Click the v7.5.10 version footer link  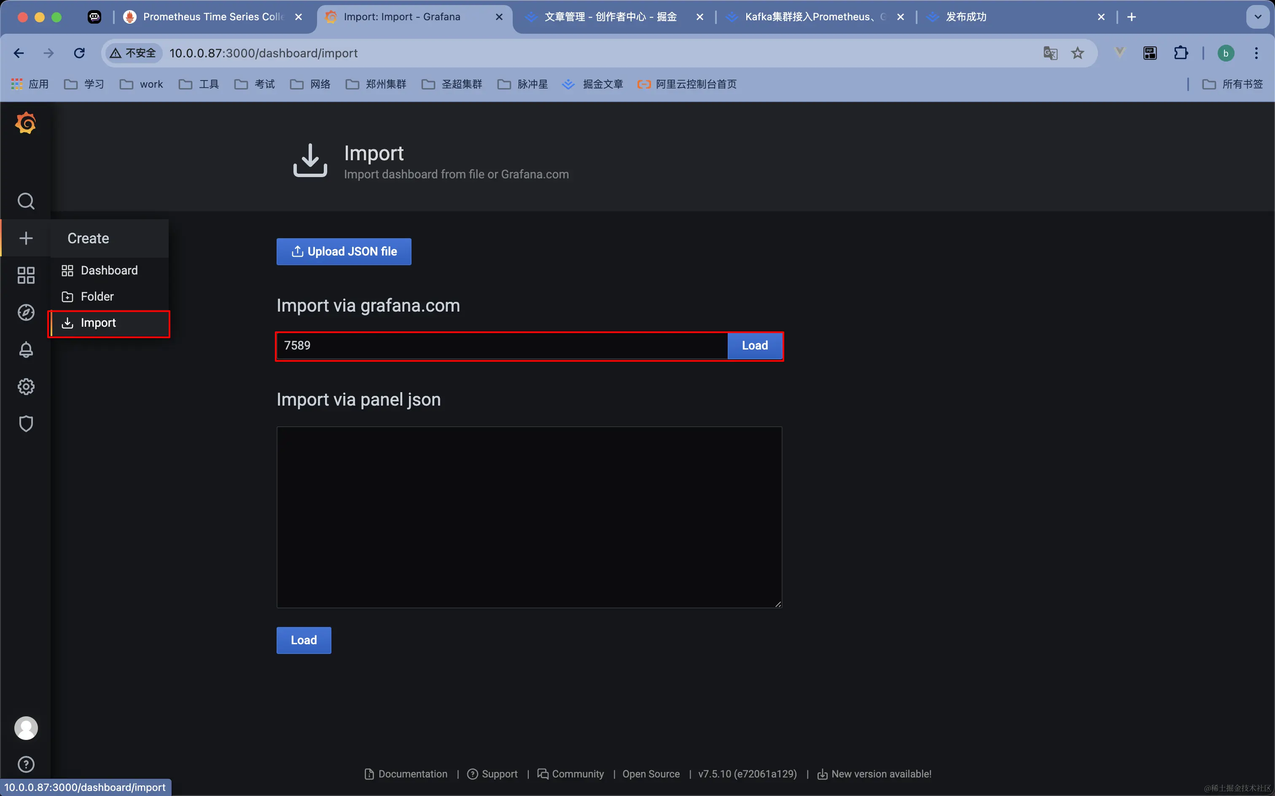[x=747, y=773]
